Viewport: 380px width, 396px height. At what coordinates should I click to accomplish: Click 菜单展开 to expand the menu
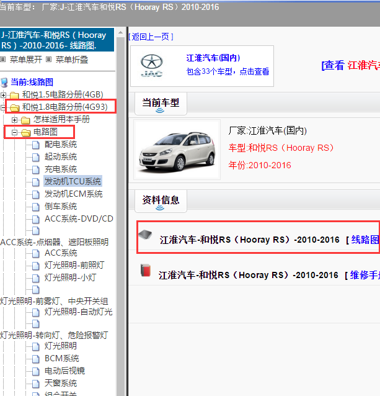(x=25, y=60)
